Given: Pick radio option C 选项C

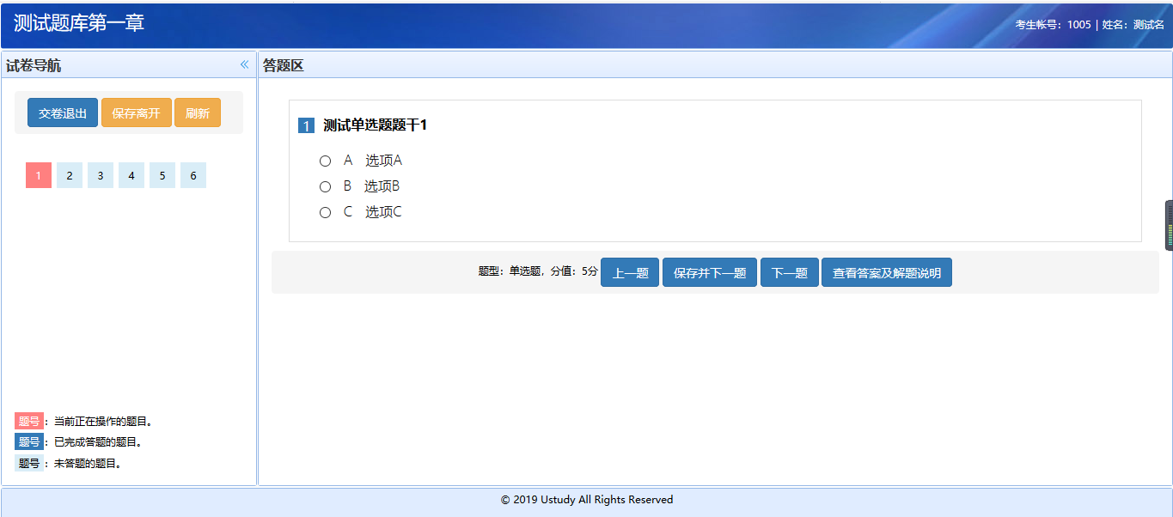Looking at the screenshot, I should [x=325, y=212].
